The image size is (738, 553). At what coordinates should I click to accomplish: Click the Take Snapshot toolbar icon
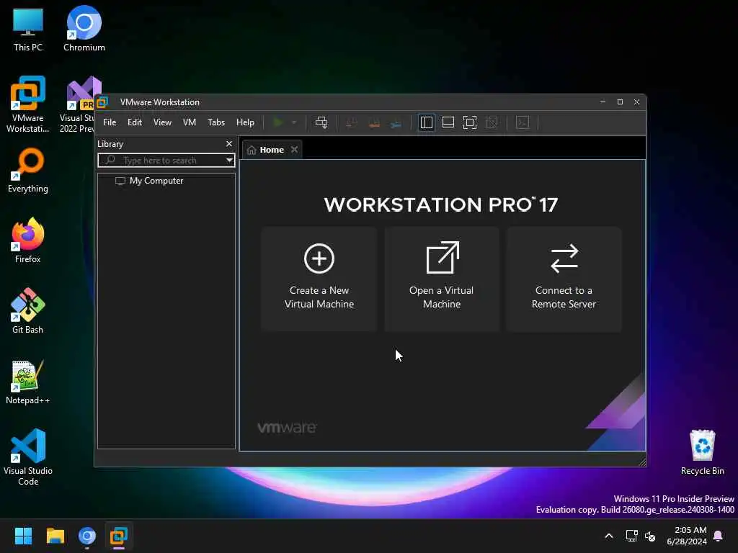pos(351,123)
